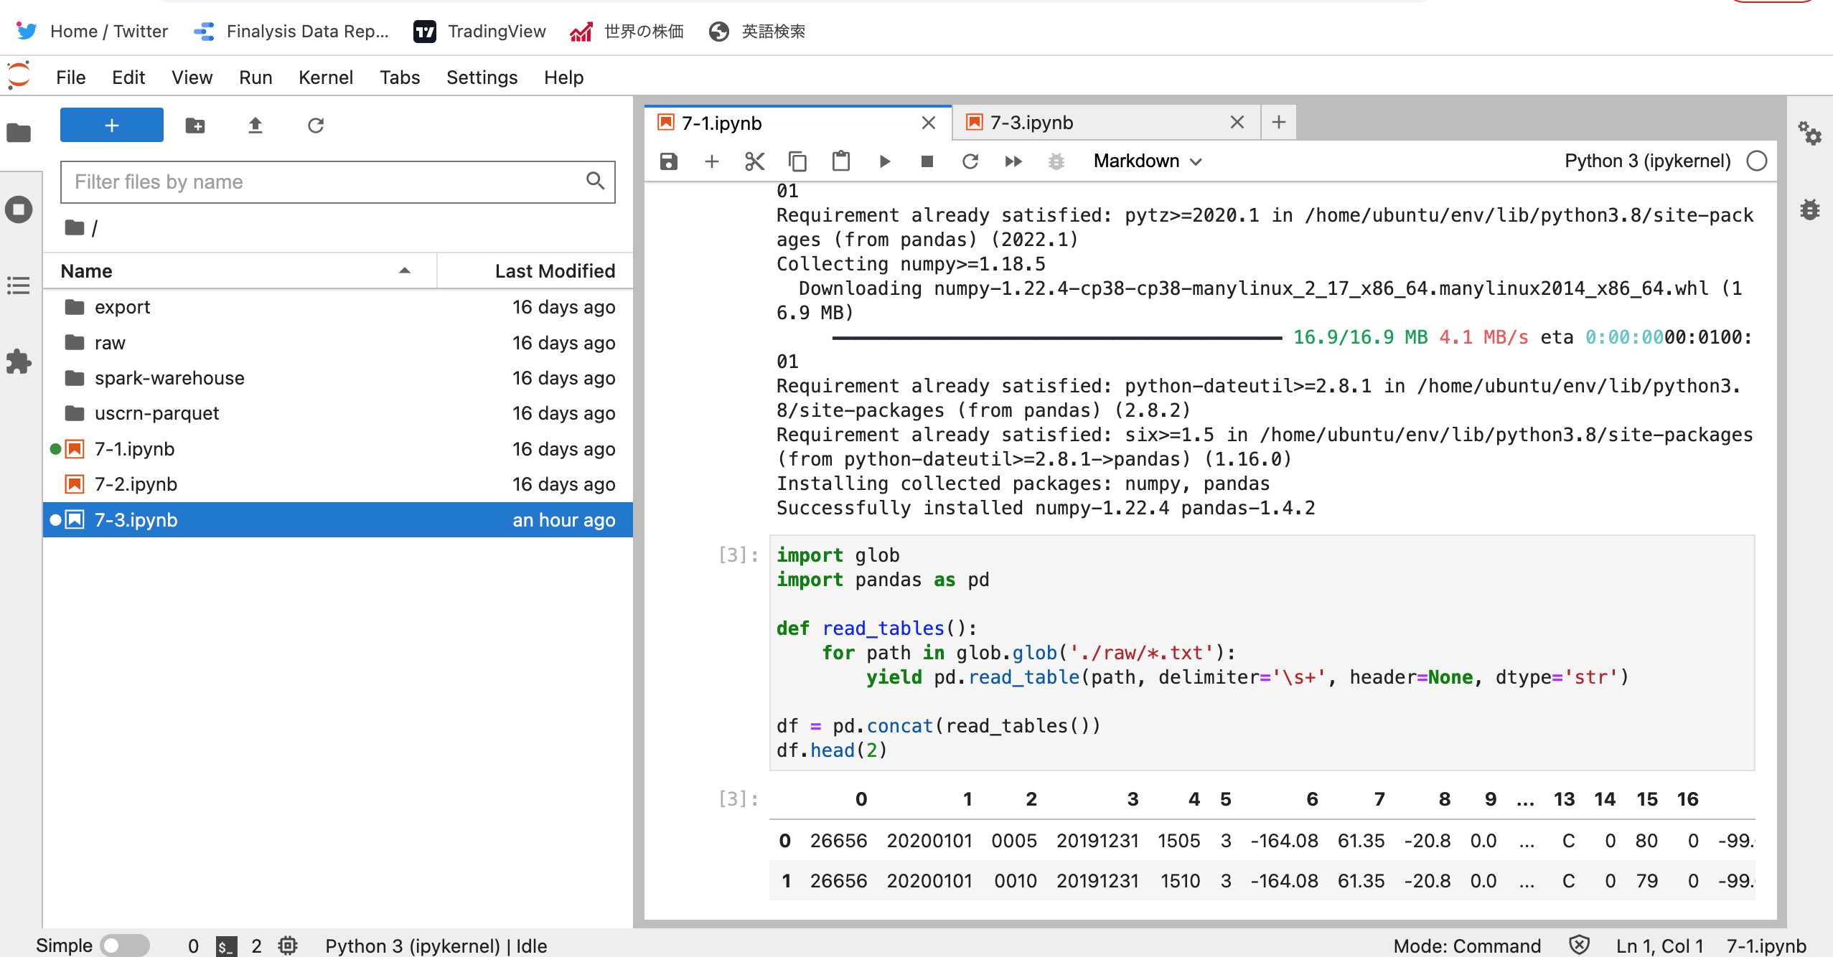Click the Upload Files icon

tap(256, 126)
